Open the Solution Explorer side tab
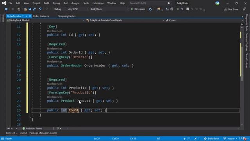Viewport: 250px width, 141px height. click(x=246, y=42)
